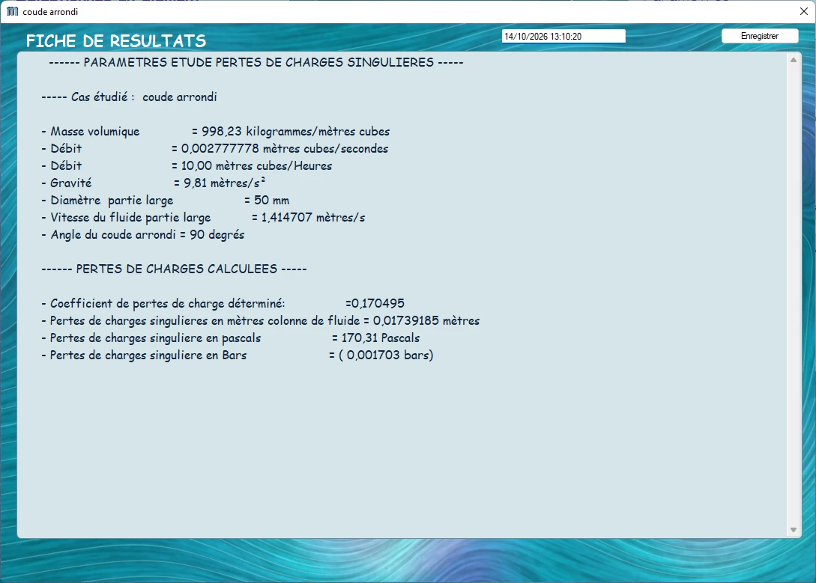Click the 0,001703 bars result line
This screenshot has height=583, width=816.
click(x=238, y=355)
